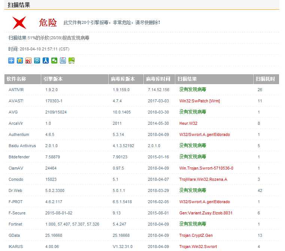Screen dimensions: 285x251
Task: Click the Gen:Variant.Zusy.Elzob.8031 result
Action: [206, 213]
